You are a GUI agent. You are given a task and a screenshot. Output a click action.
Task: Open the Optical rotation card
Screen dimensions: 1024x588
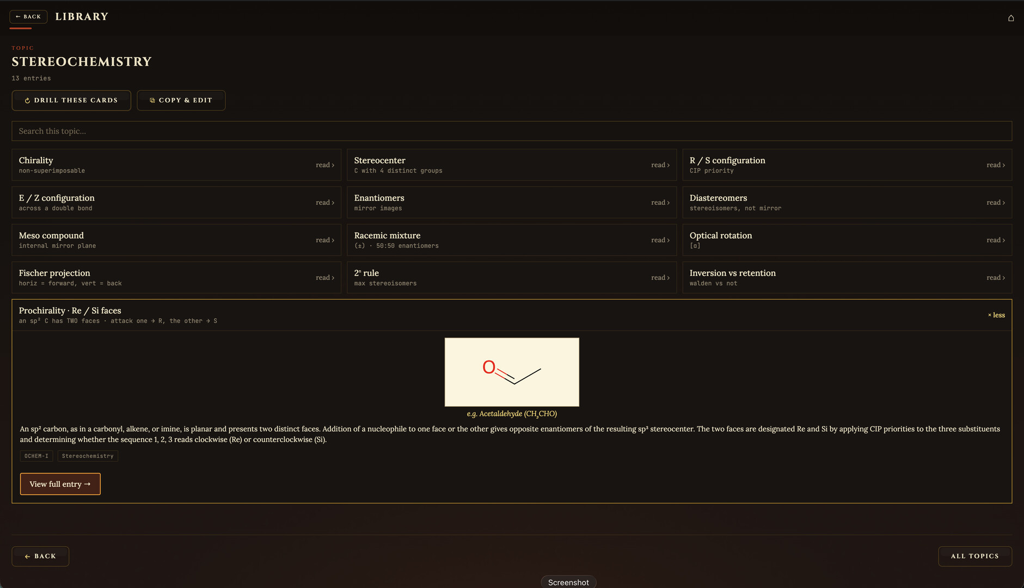pos(847,240)
